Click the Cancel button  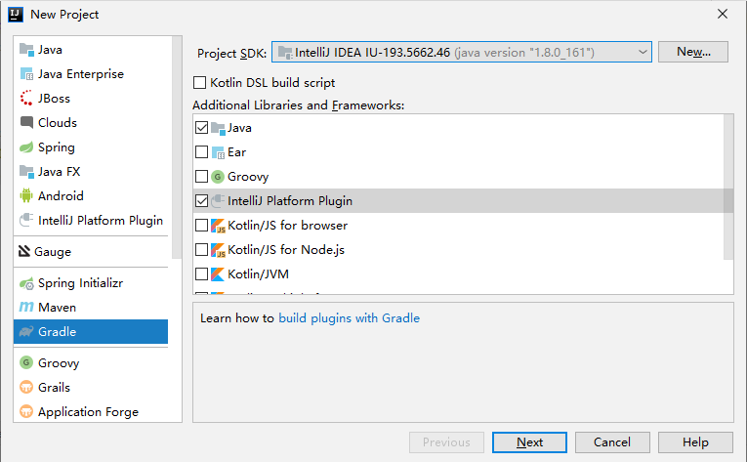point(612,442)
